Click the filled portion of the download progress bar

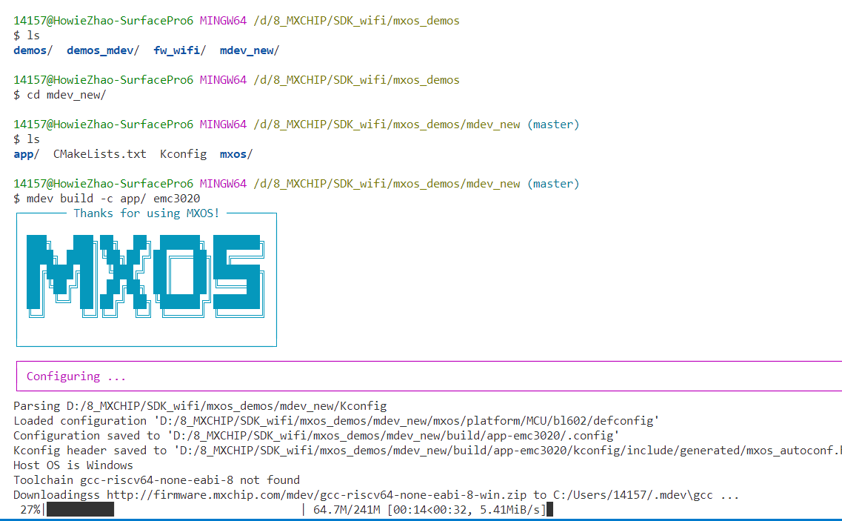[x=80, y=510]
